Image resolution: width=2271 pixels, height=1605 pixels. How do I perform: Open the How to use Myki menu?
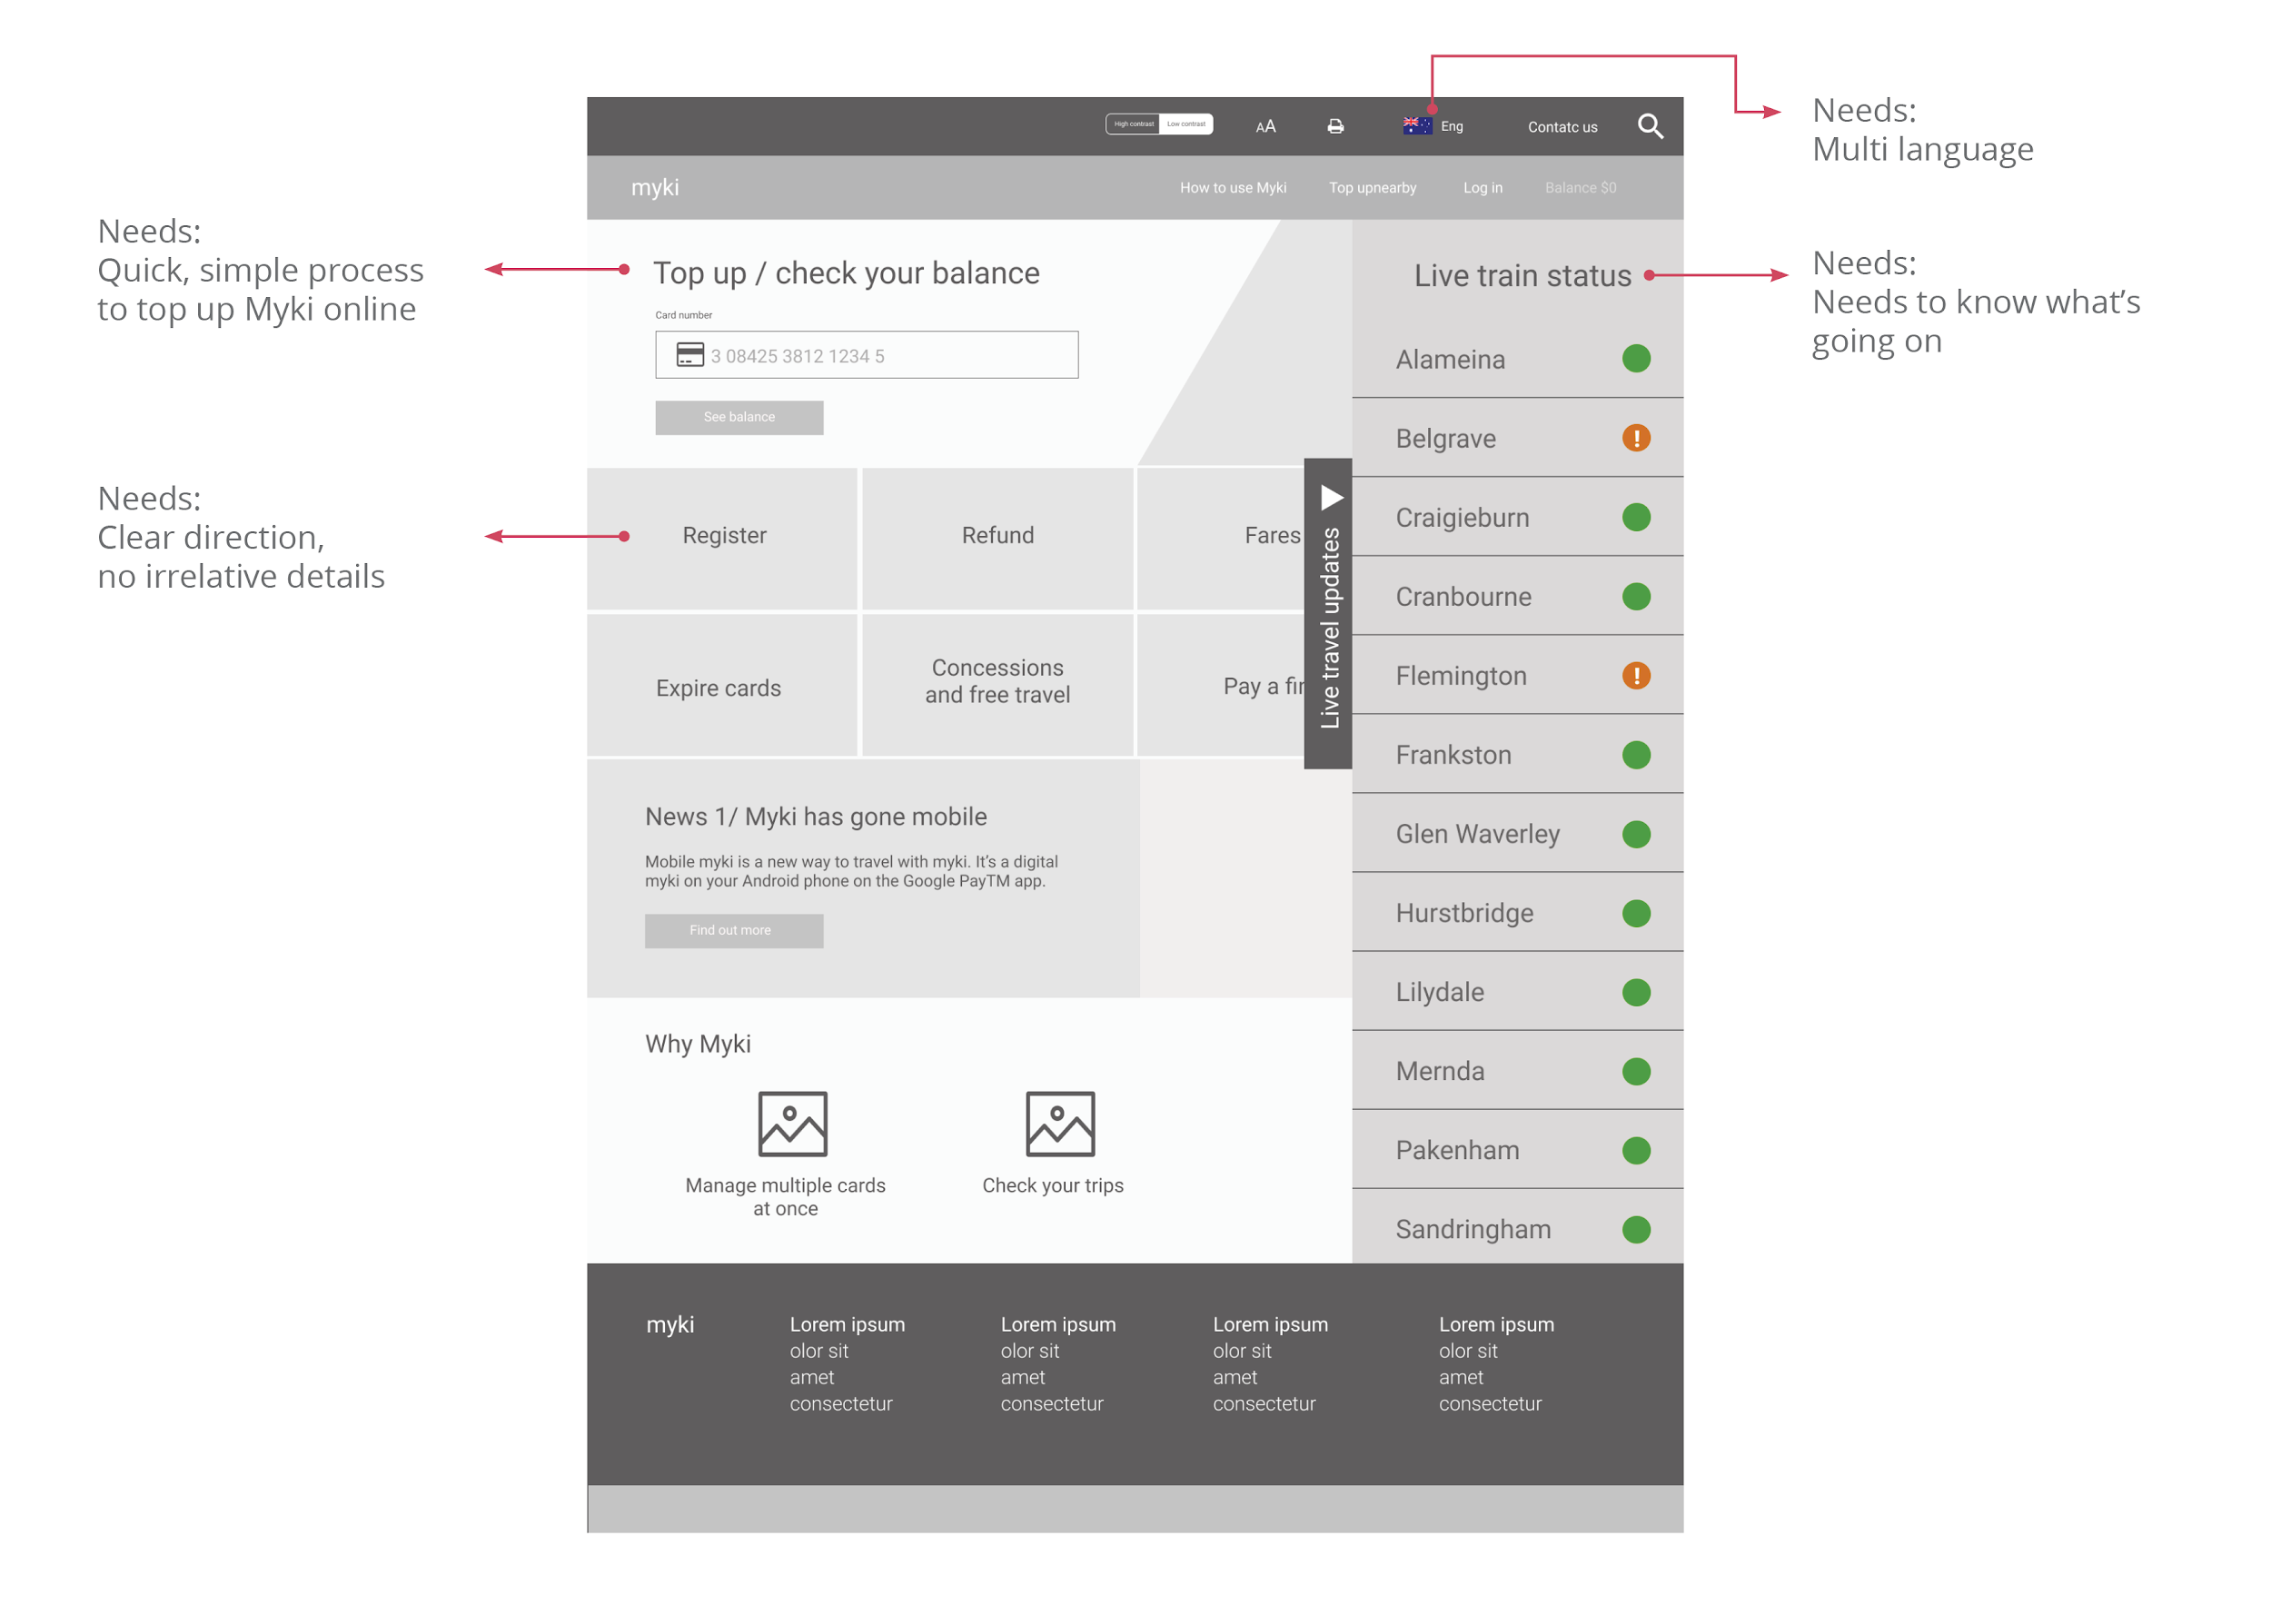1233,187
